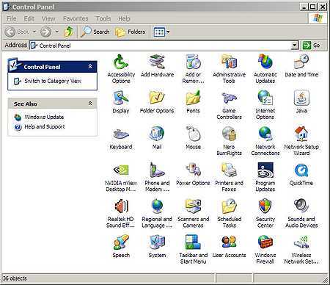Screen dimensions: 330x285
Task: Open Game Controllers
Action: [229, 105]
